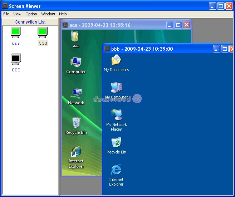Open the File menu

[x=6, y=14]
